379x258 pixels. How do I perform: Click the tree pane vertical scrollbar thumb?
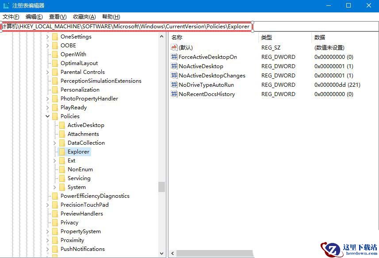pyautogui.click(x=161, y=187)
